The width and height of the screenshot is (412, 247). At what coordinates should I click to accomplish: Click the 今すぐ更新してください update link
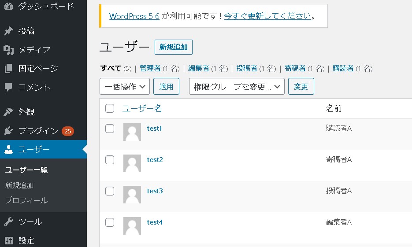coord(267,16)
